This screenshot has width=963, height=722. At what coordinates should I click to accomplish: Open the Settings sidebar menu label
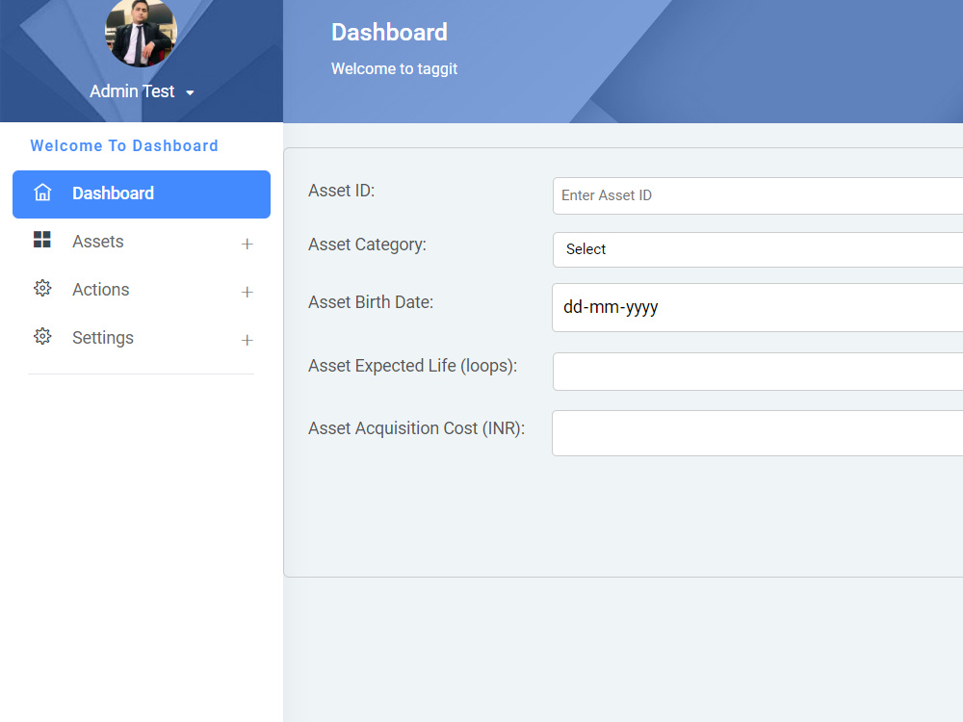pos(103,338)
